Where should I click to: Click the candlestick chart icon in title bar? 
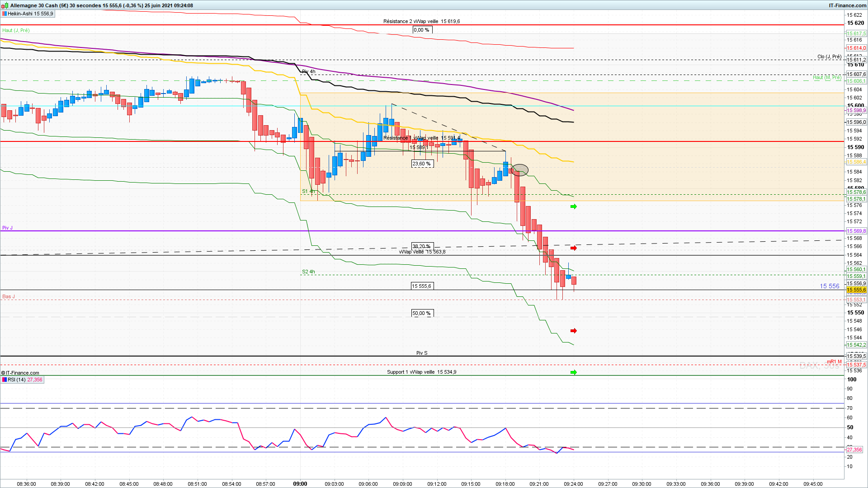pyautogui.click(x=5, y=5)
